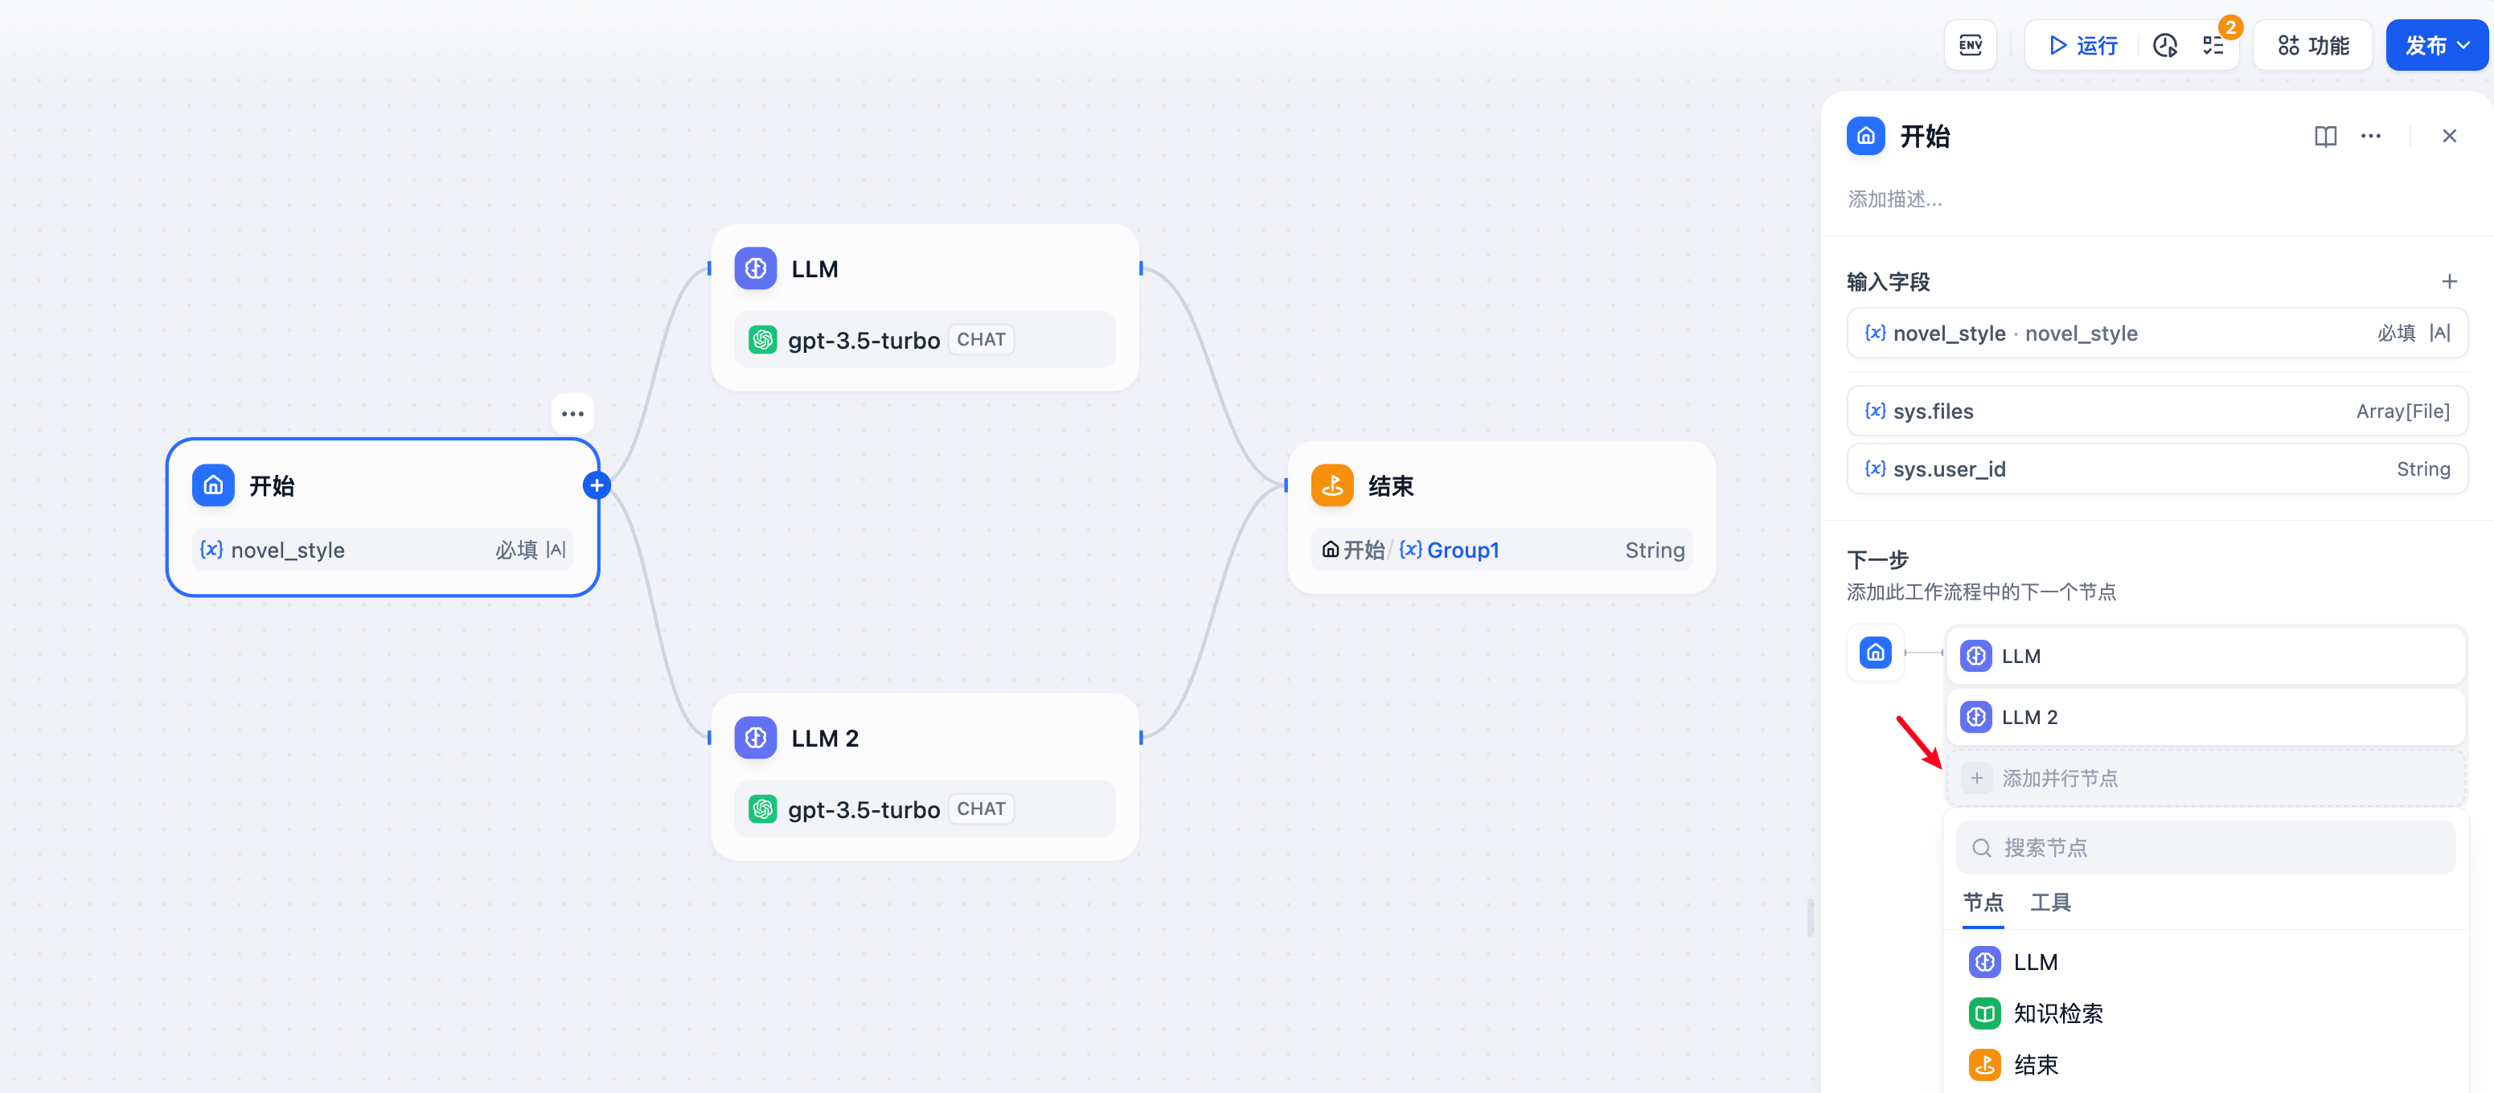Click the three-dot button above 开始 node

pyautogui.click(x=572, y=415)
